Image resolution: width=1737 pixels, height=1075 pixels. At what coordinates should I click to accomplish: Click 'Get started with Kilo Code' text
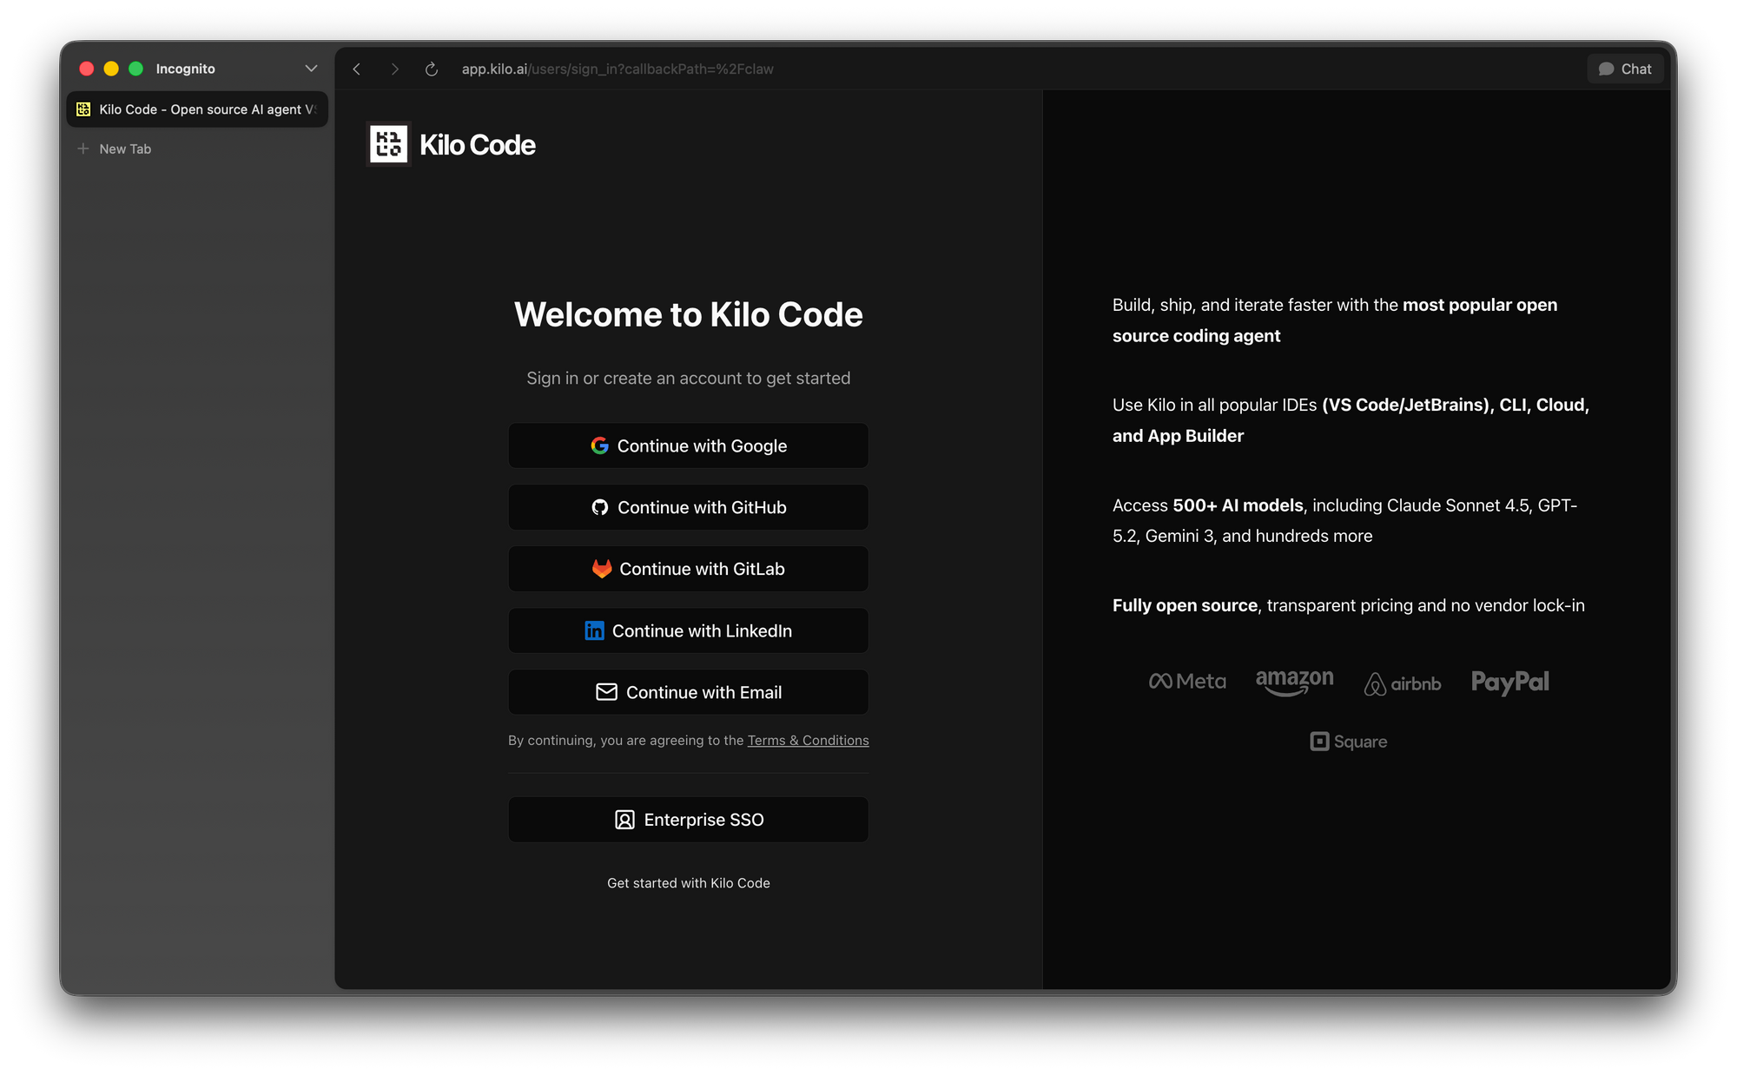689,883
